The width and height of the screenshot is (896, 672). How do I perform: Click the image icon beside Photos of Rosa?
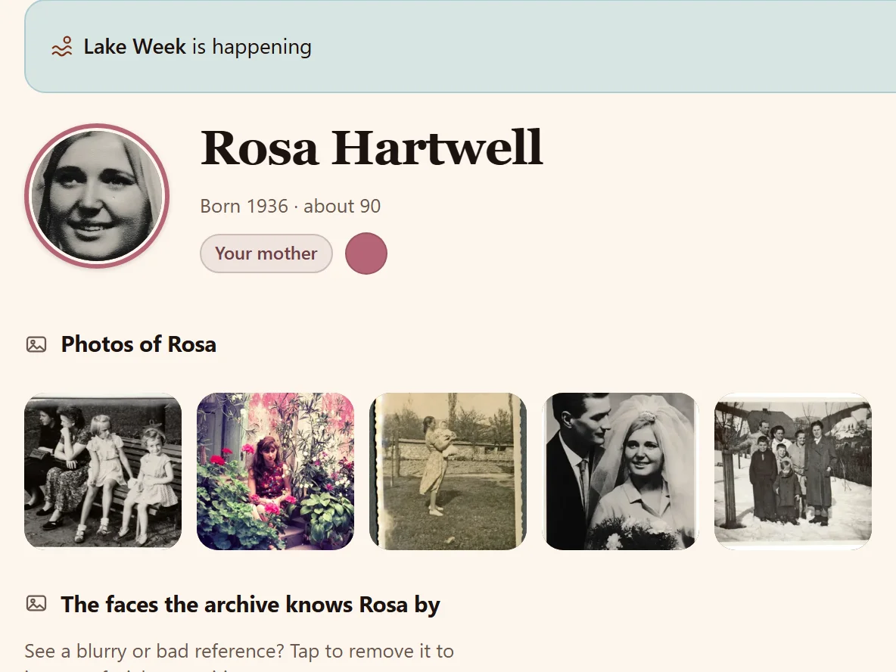pos(36,344)
